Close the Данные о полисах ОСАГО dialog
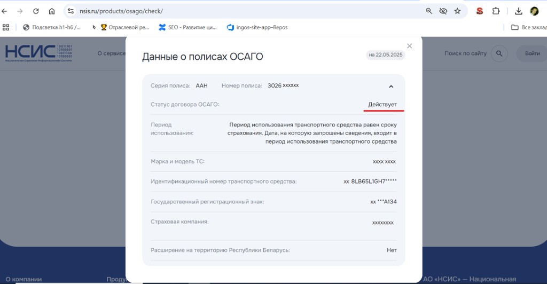 [410, 46]
